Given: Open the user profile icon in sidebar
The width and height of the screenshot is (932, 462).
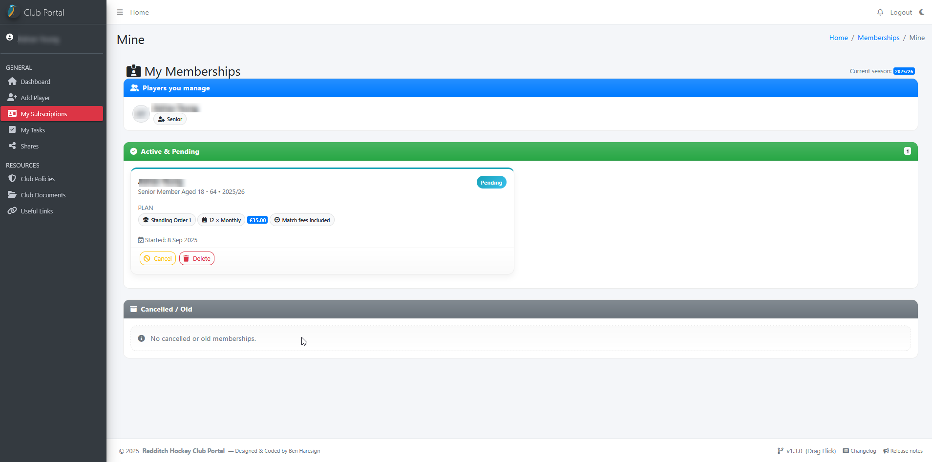Looking at the screenshot, I should (10, 38).
